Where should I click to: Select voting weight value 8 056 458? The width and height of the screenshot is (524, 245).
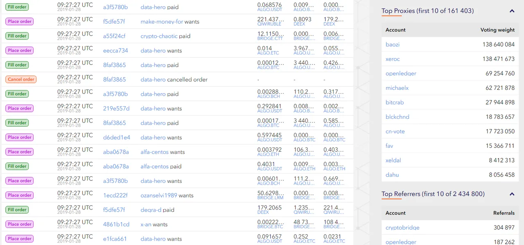[x=502, y=175]
